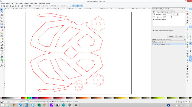Select the Text tool
Image resolution: width=192 pixels, height=107 pixels.
pos(2,48)
